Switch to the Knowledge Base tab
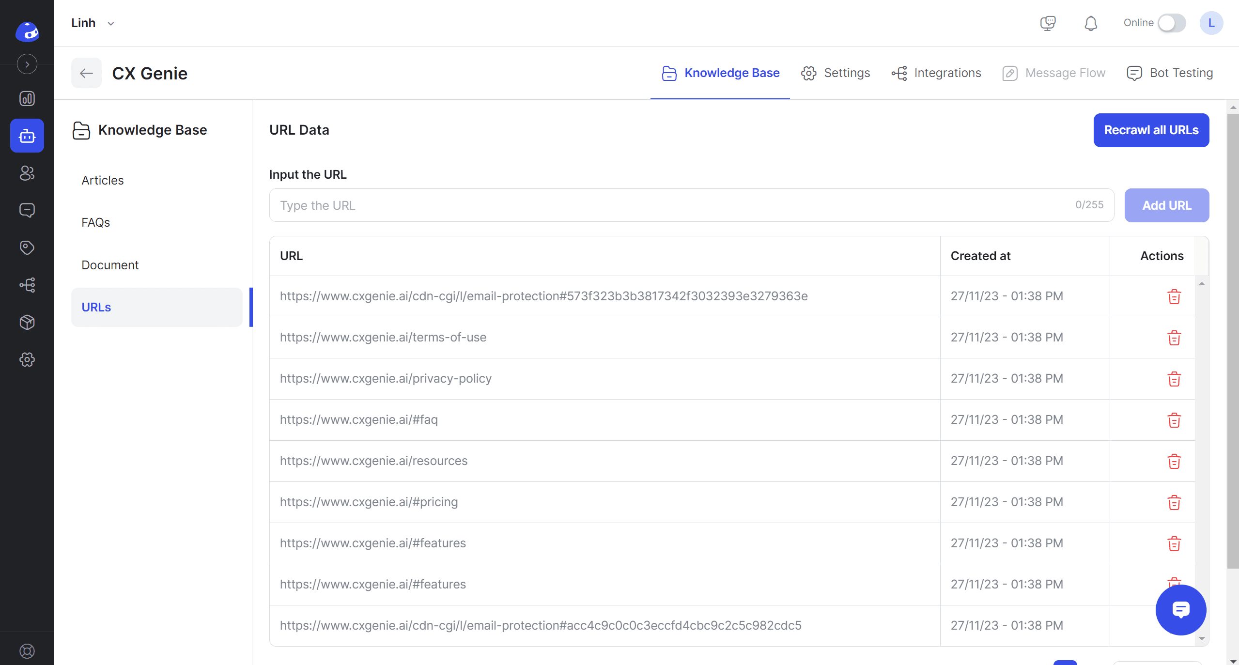Viewport: 1239px width, 665px height. (x=720, y=73)
